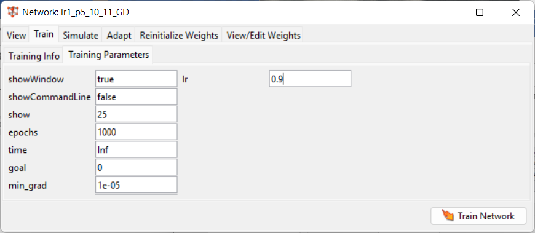Focus the time field containing Inf
535x233 pixels.
136,149
